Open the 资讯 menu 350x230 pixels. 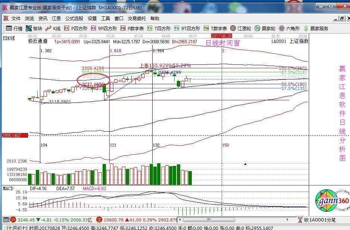click(43, 19)
